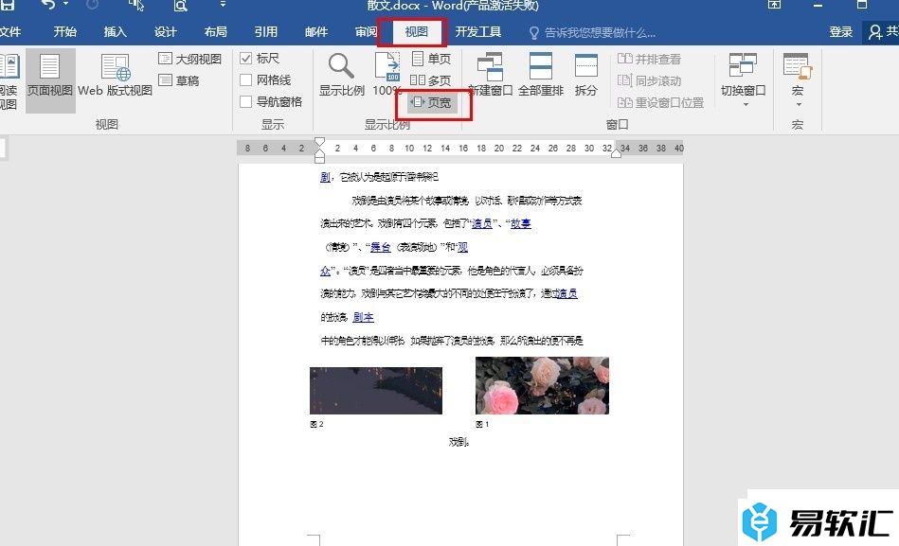Image resolution: width=899 pixels, height=546 pixels.
Task: Select 多页 multiple pages view
Action: (431, 80)
